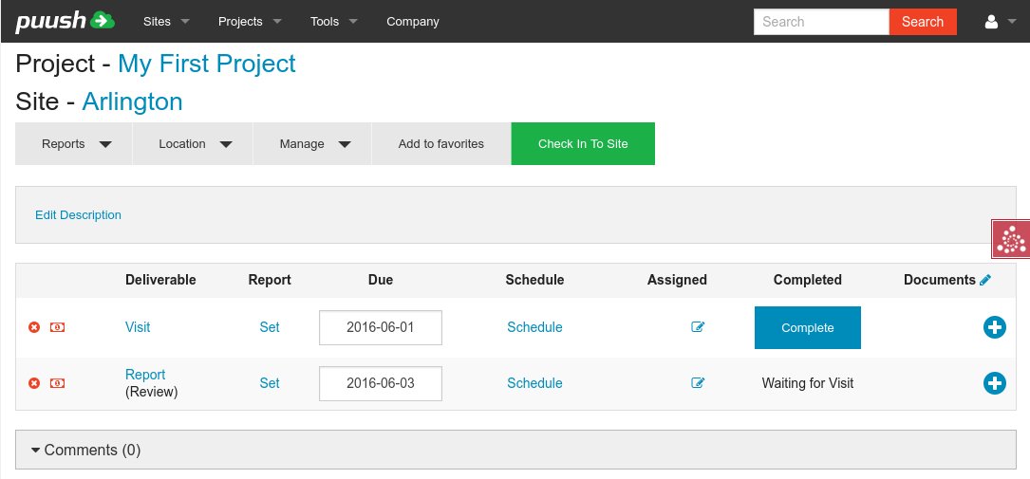Click the red delete icon on Visit row
The image size is (1030, 479).
coord(34,327)
